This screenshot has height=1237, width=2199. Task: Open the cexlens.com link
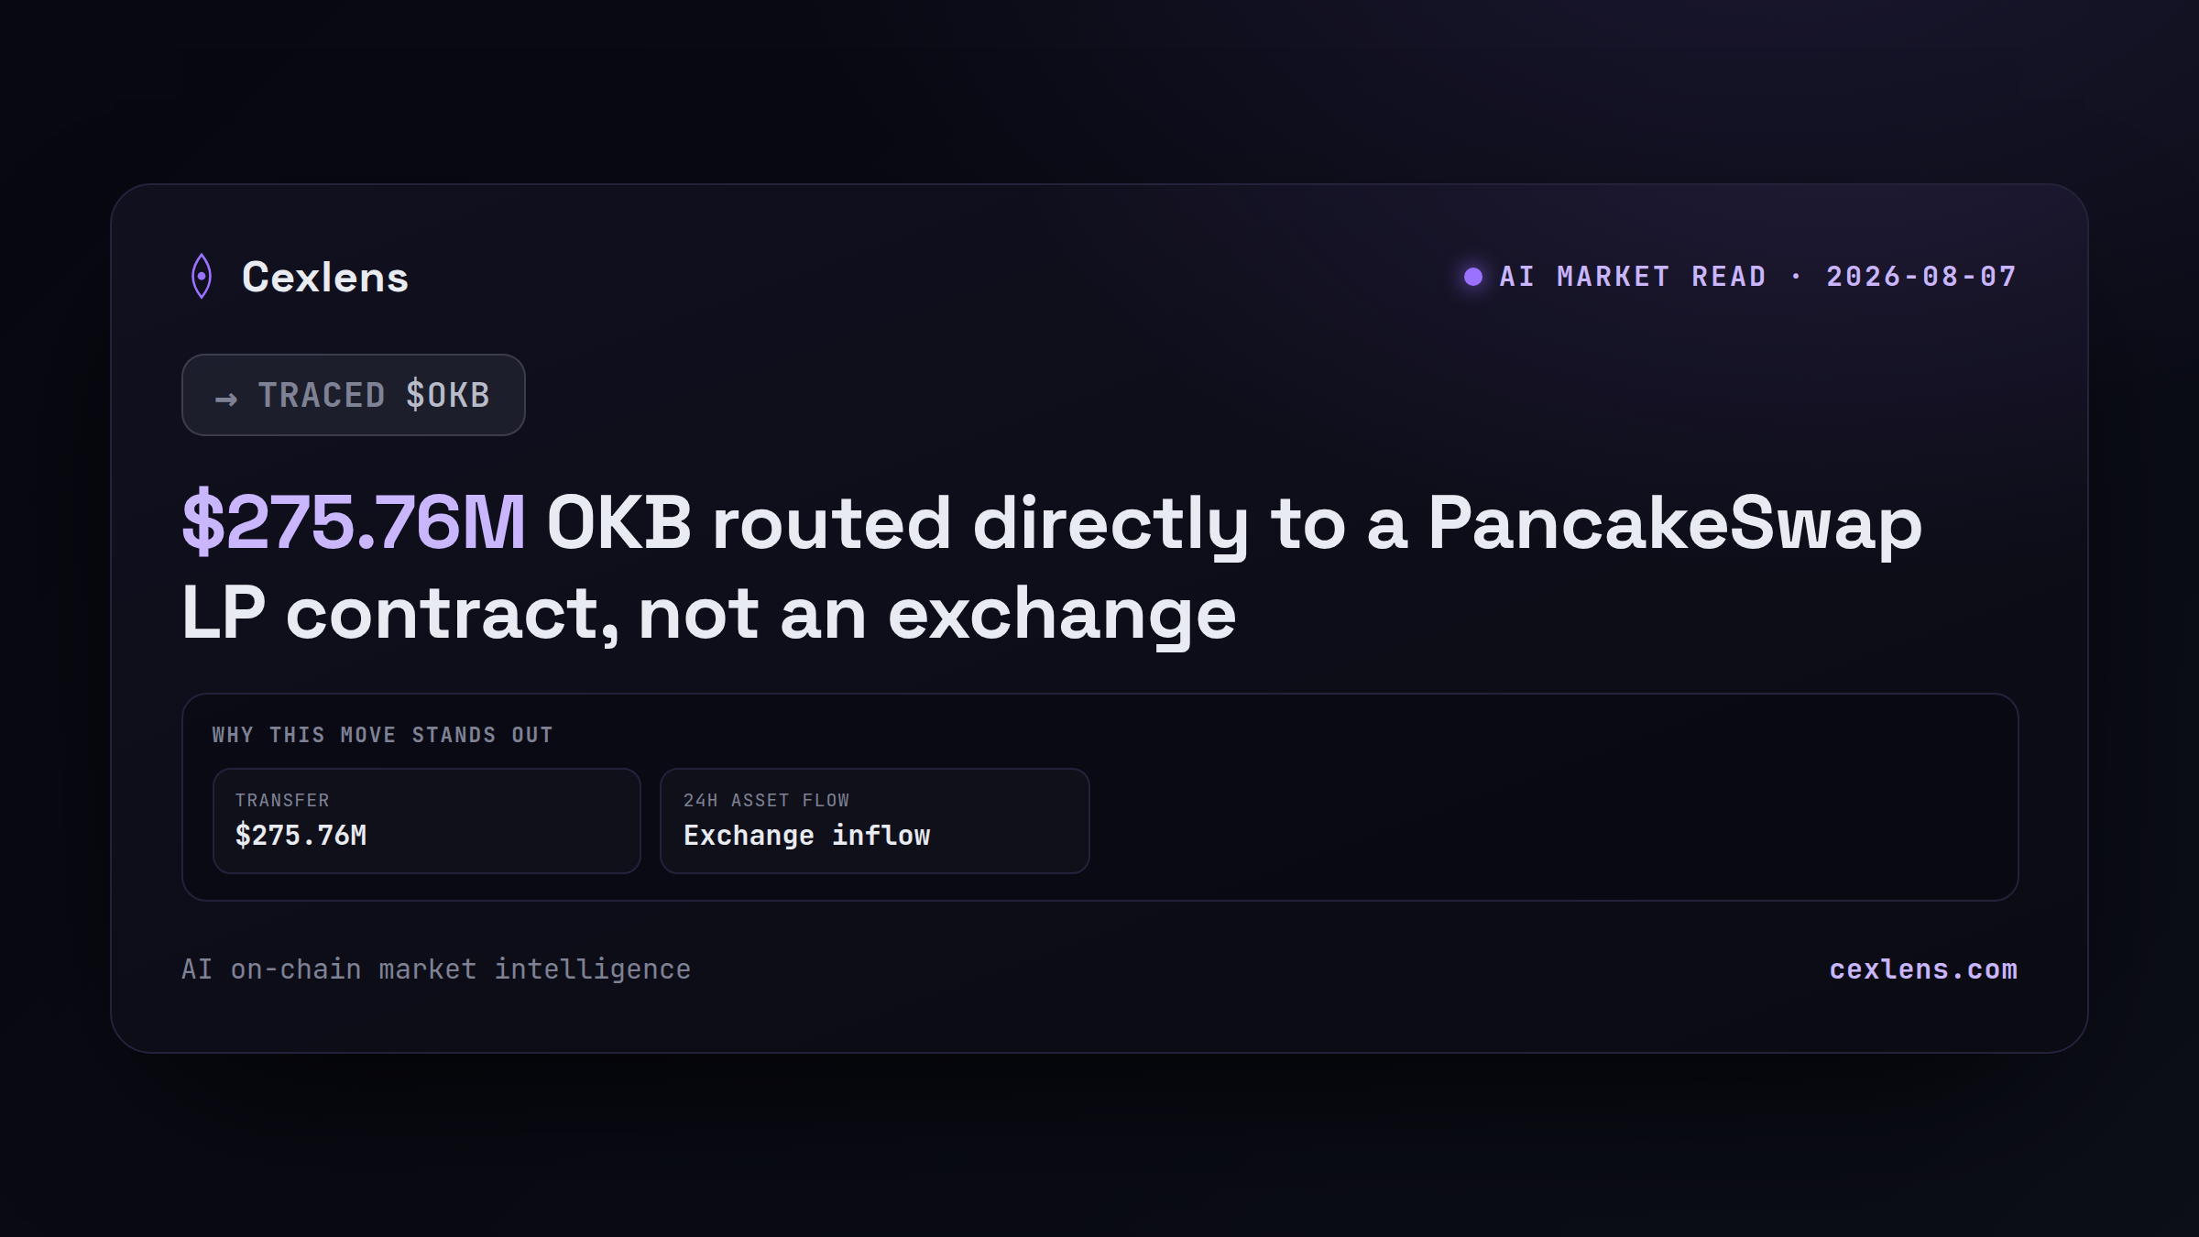pyautogui.click(x=1923, y=969)
